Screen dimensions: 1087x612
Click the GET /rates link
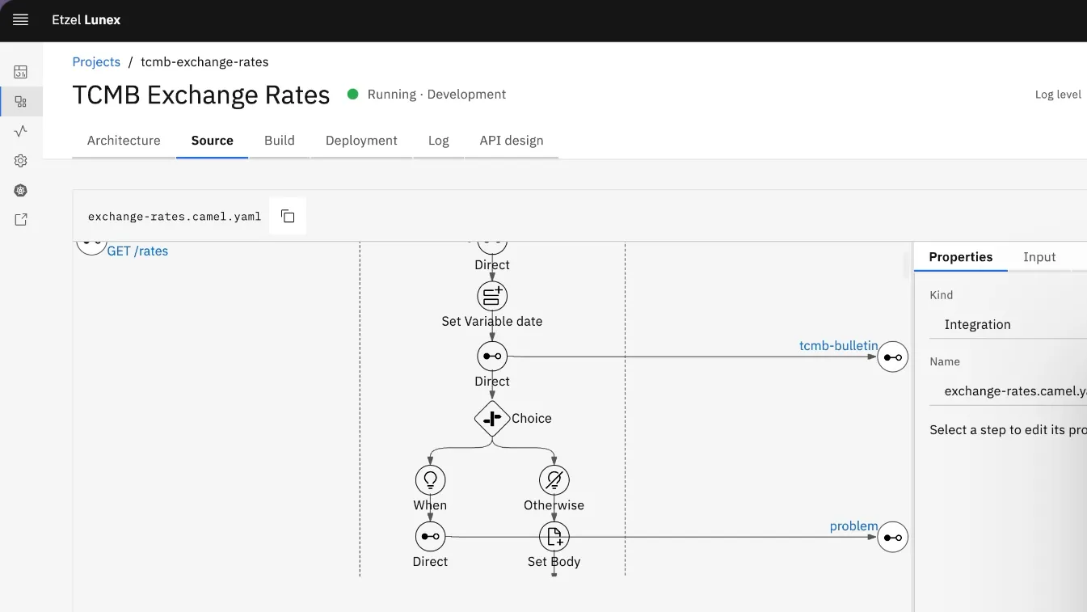point(138,251)
